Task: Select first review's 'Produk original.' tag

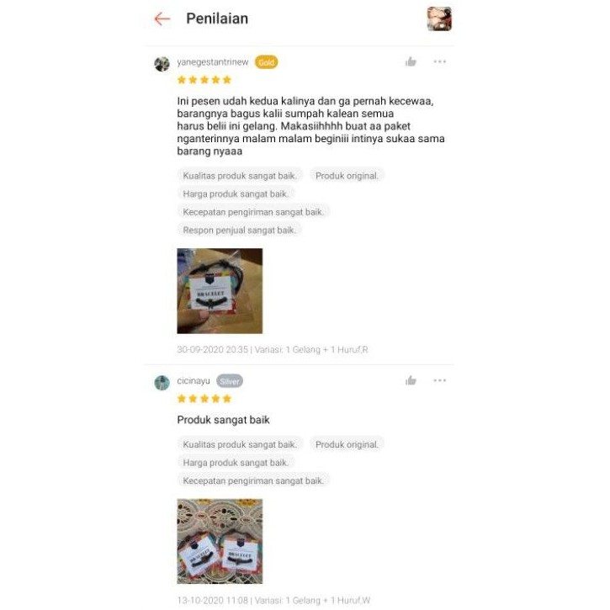Action: coord(347,176)
